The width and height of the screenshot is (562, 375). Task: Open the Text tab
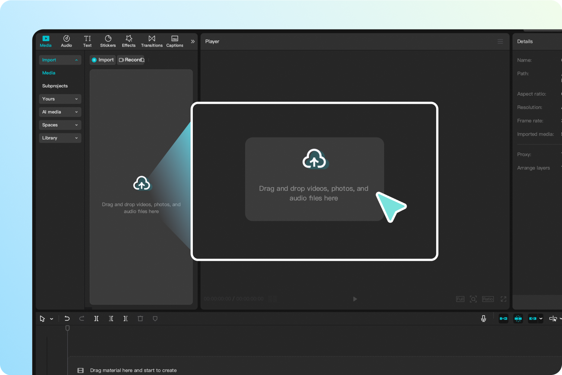tap(87, 41)
